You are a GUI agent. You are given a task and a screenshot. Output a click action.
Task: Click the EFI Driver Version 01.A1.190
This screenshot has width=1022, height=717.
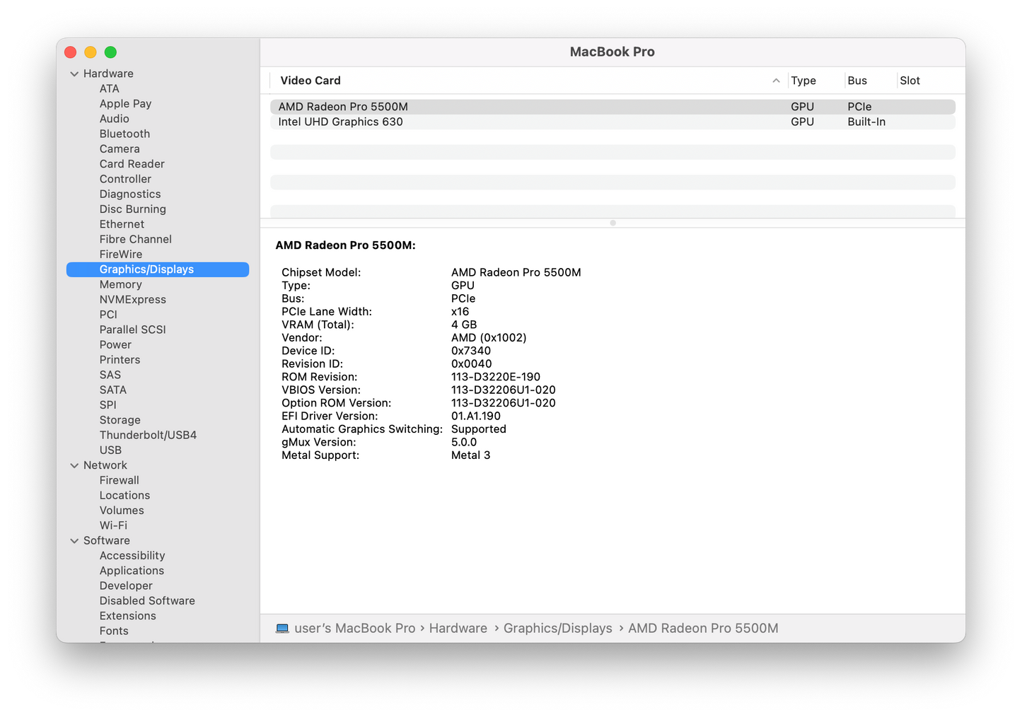[x=476, y=416]
